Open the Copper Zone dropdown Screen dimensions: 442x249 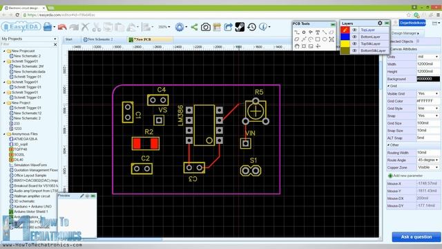(x=428, y=167)
